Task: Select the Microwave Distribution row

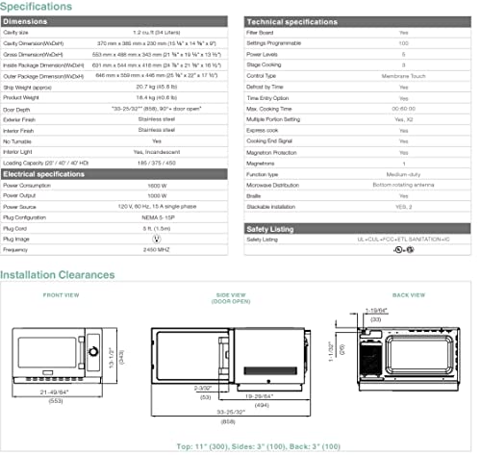Action: (x=358, y=185)
